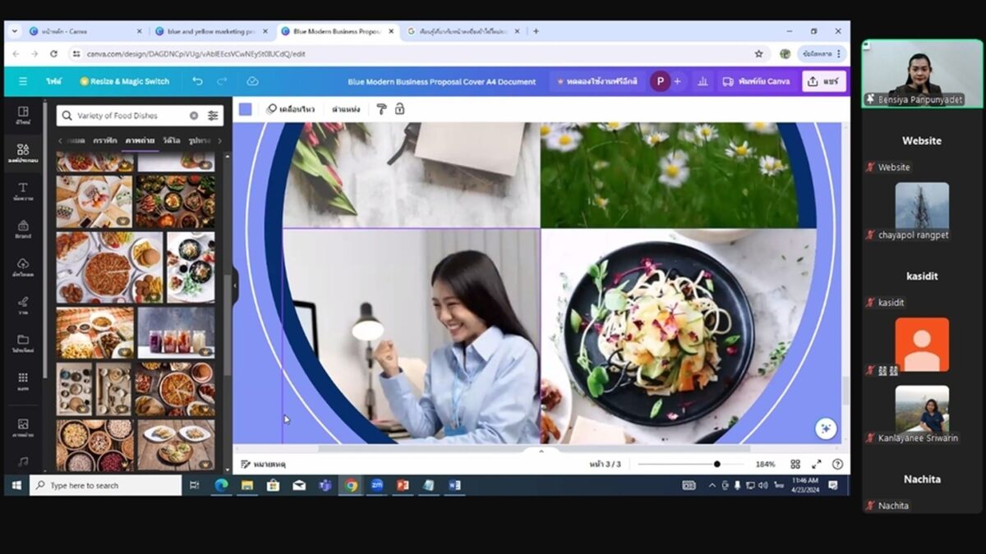This screenshot has width=986, height=554.
Task: Open the Projects folder sidebar tab
Action: [x=23, y=342]
